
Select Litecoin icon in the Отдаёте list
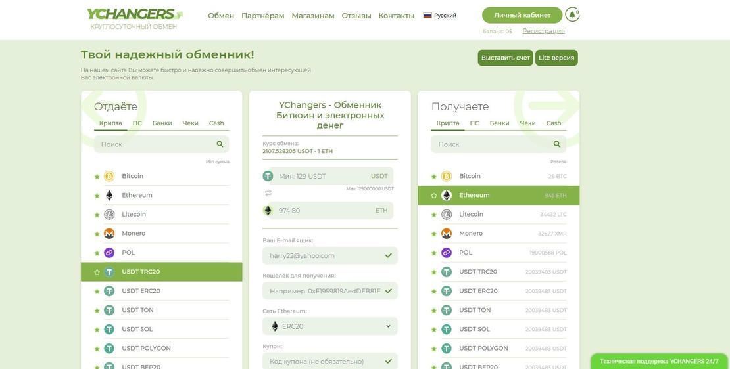tap(109, 215)
